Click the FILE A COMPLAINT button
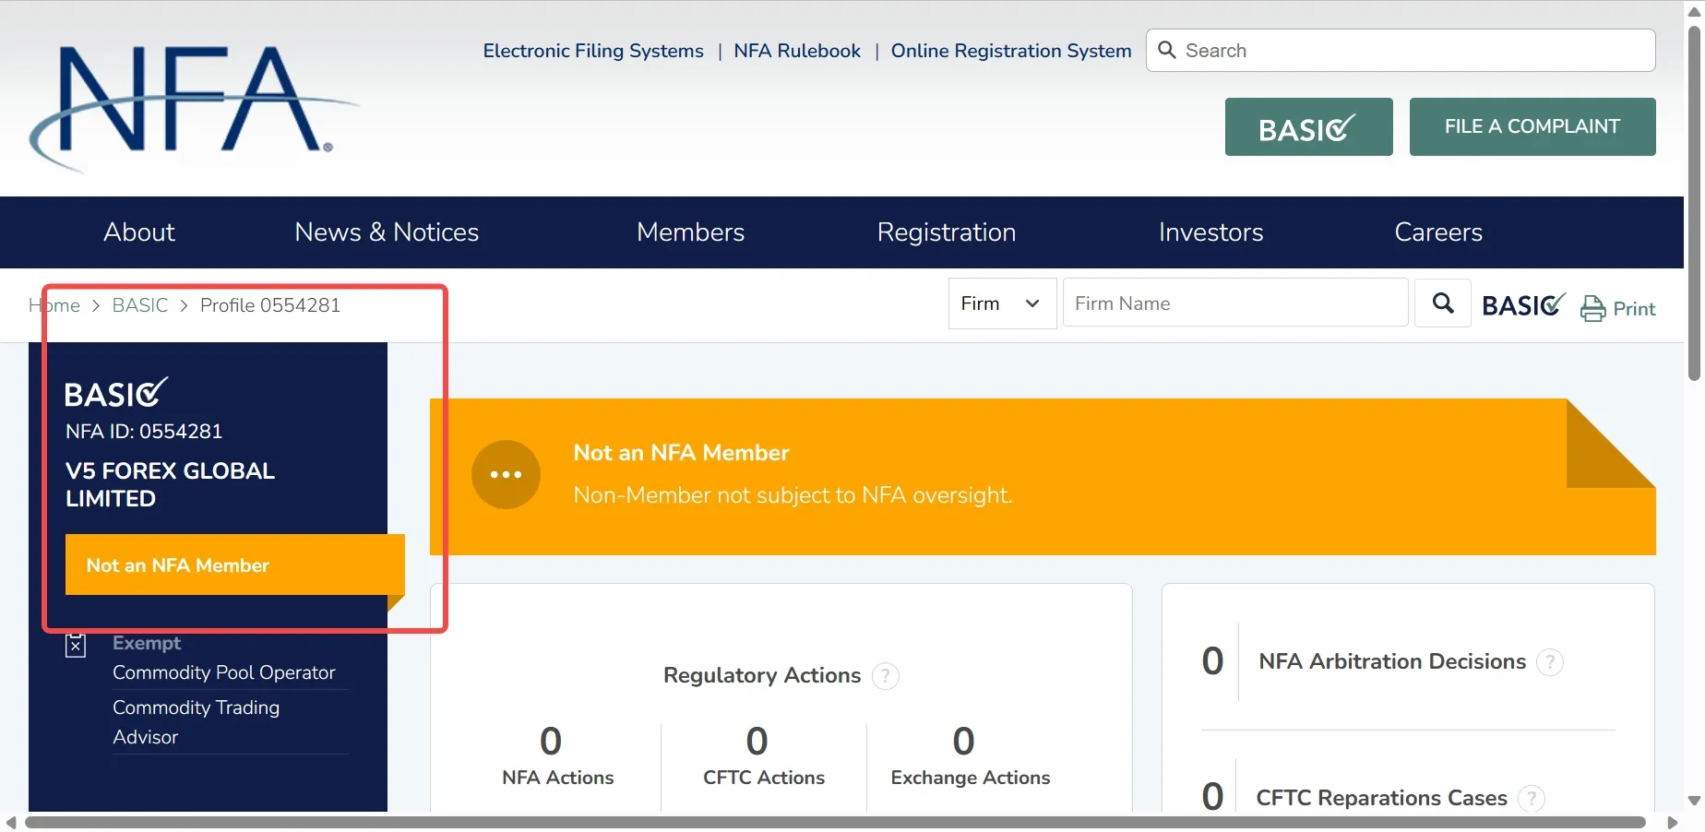The image size is (1705, 832). tap(1532, 126)
